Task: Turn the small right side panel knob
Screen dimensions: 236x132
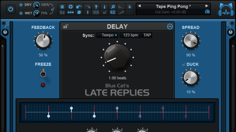Action: coord(231,32)
